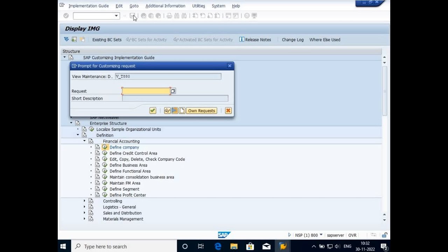The image size is (448, 252).
Task: Open the value help next to the Request field
Action: click(x=173, y=91)
